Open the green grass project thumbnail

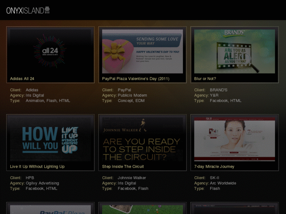click(x=142, y=210)
